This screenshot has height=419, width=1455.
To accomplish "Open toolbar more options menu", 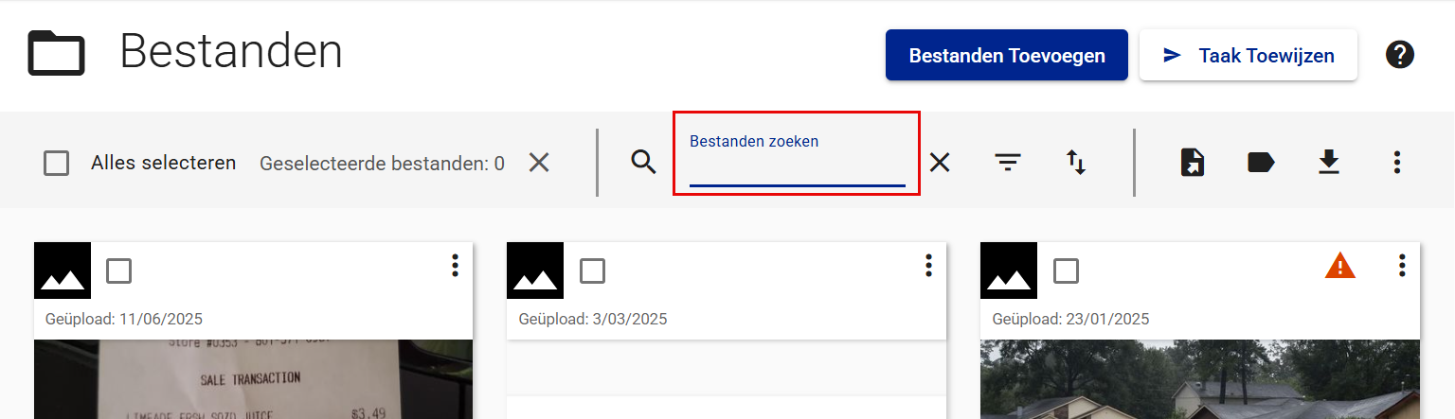I will [x=1396, y=163].
